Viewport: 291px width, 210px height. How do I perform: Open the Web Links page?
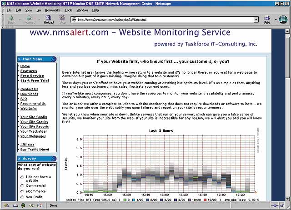(x=29, y=109)
